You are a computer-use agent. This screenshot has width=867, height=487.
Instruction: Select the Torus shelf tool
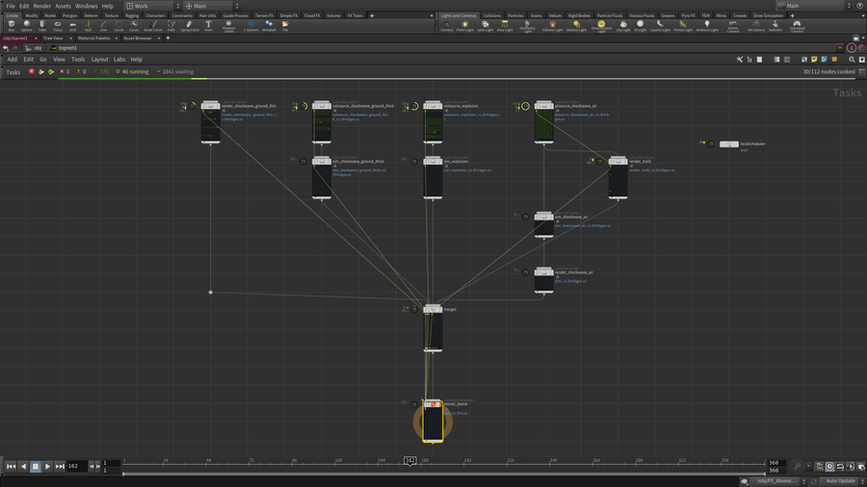click(x=58, y=26)
